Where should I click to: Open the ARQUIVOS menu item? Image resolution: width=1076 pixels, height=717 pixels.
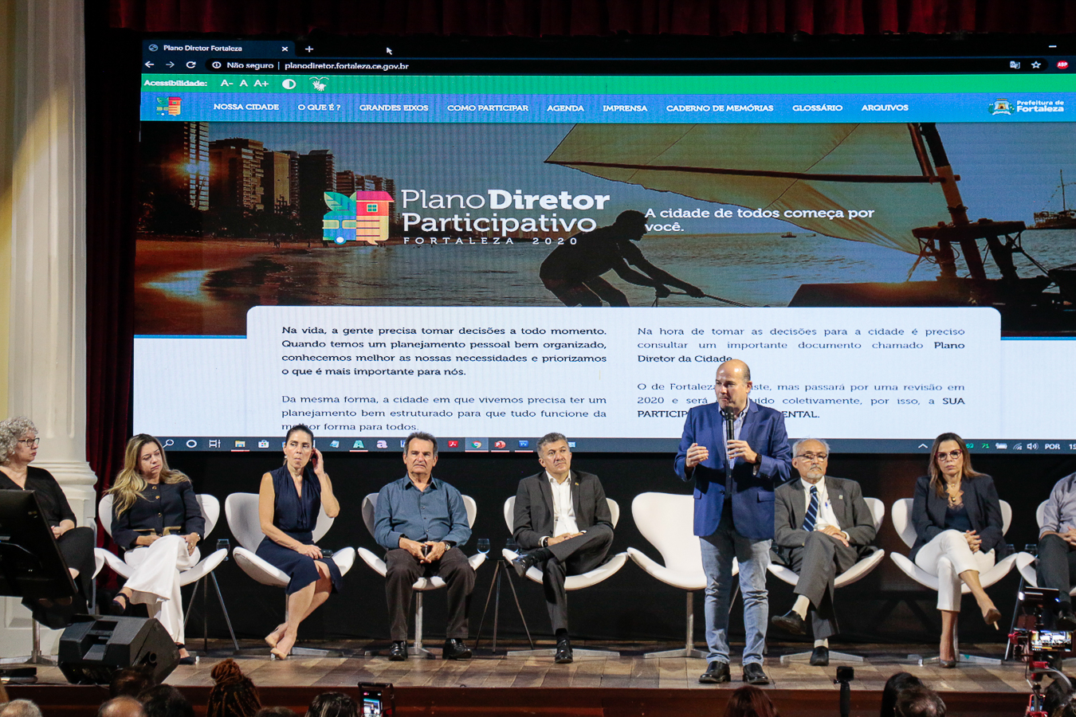885,108
